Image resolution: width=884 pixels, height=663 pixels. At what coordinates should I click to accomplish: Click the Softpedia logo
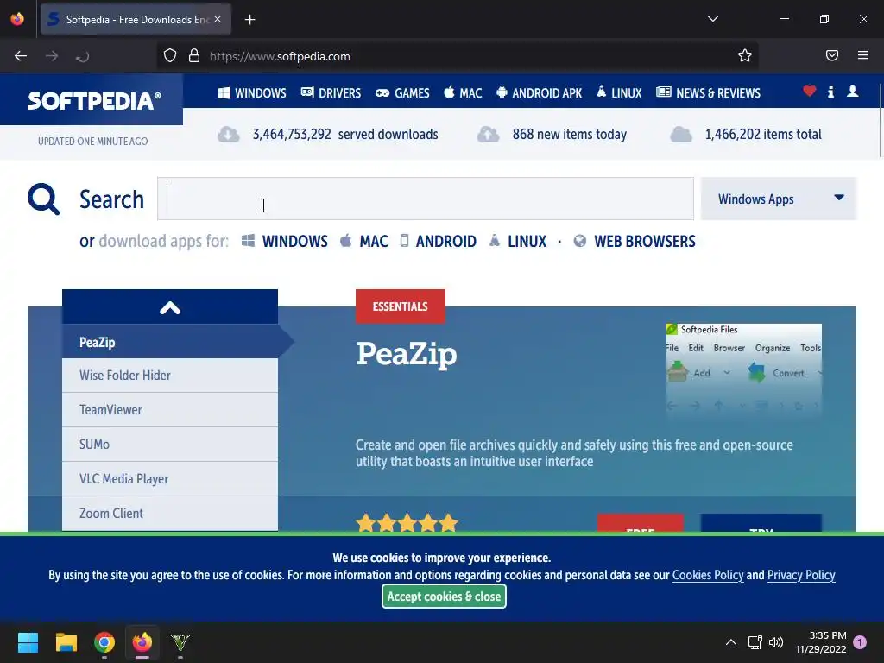[93, 101]
